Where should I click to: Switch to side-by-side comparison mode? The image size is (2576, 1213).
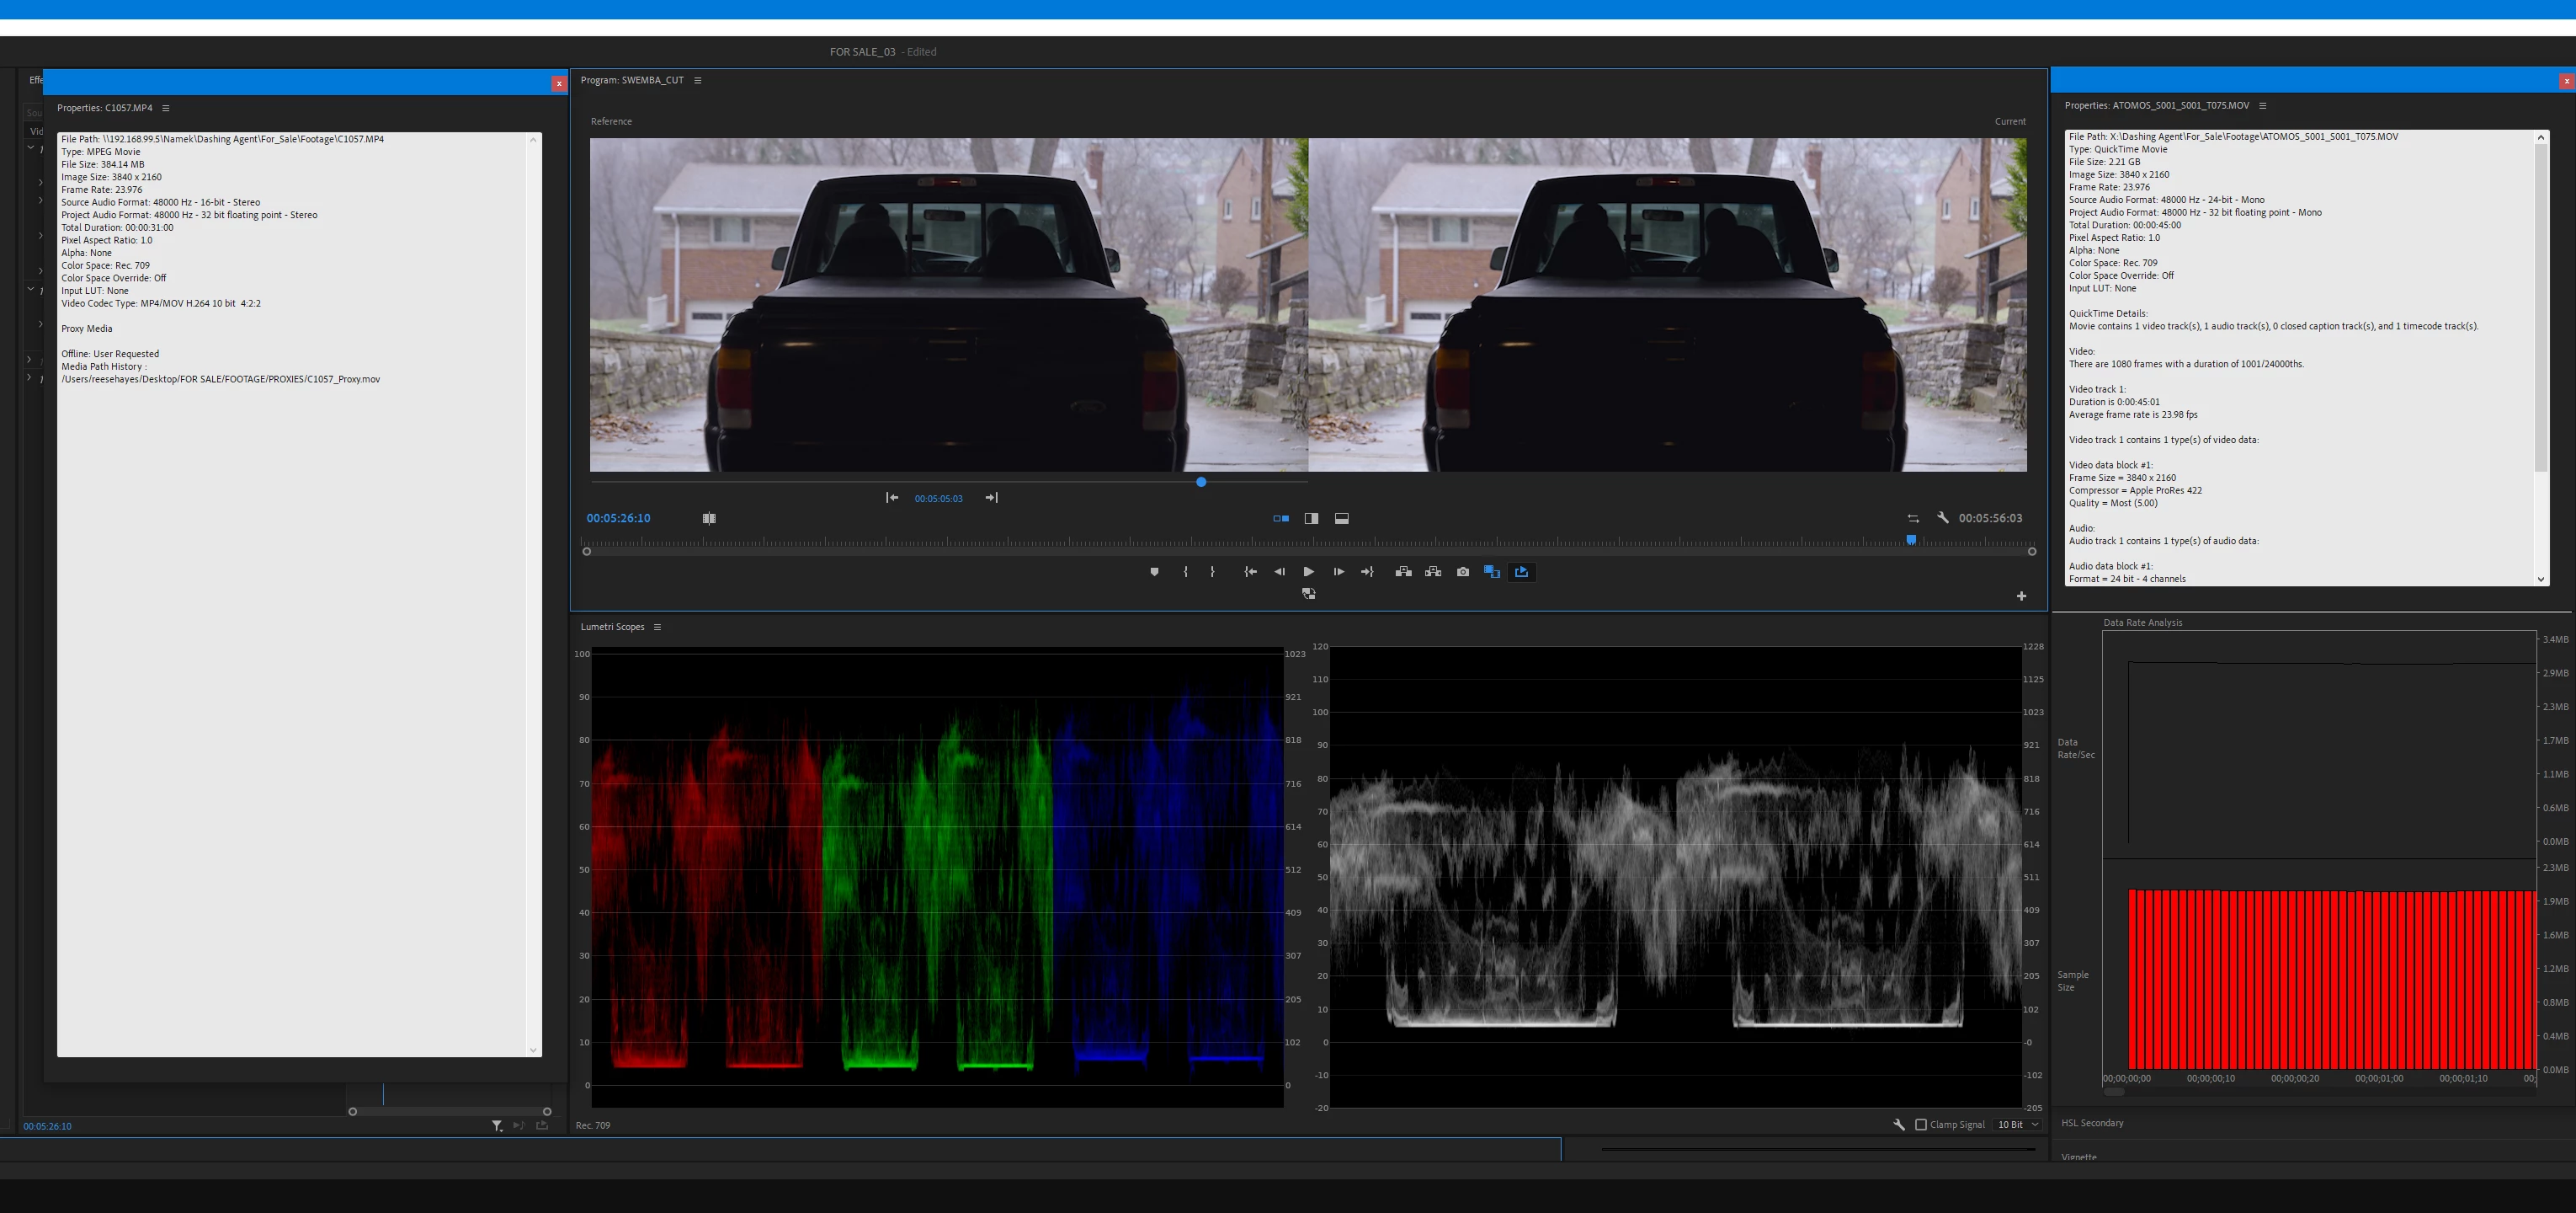pos(1281,518)
